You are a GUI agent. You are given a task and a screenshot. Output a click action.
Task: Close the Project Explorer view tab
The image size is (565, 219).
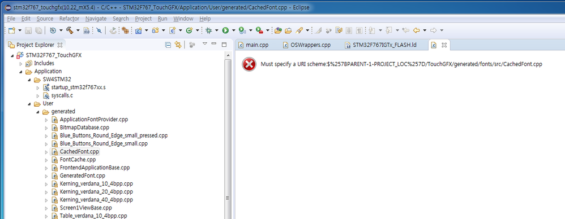click(60, 45)
